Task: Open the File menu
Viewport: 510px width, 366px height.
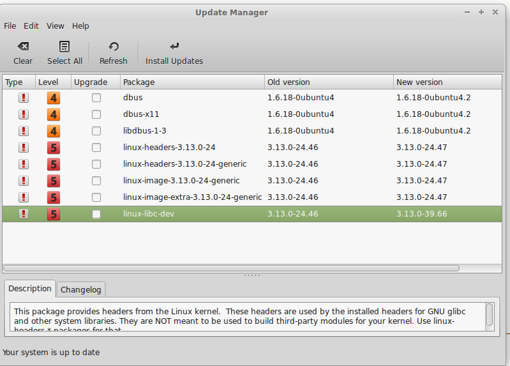Action: (x=10, y=26)
